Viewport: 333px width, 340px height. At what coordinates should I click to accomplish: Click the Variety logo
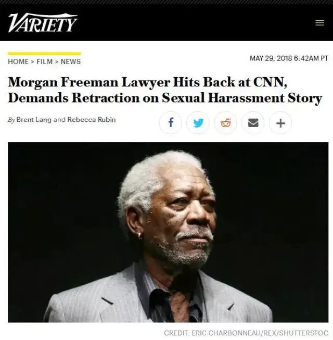43,22
